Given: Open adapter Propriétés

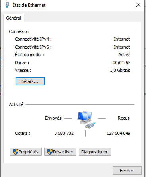Looking at the screenshot, I should point(25,151).
